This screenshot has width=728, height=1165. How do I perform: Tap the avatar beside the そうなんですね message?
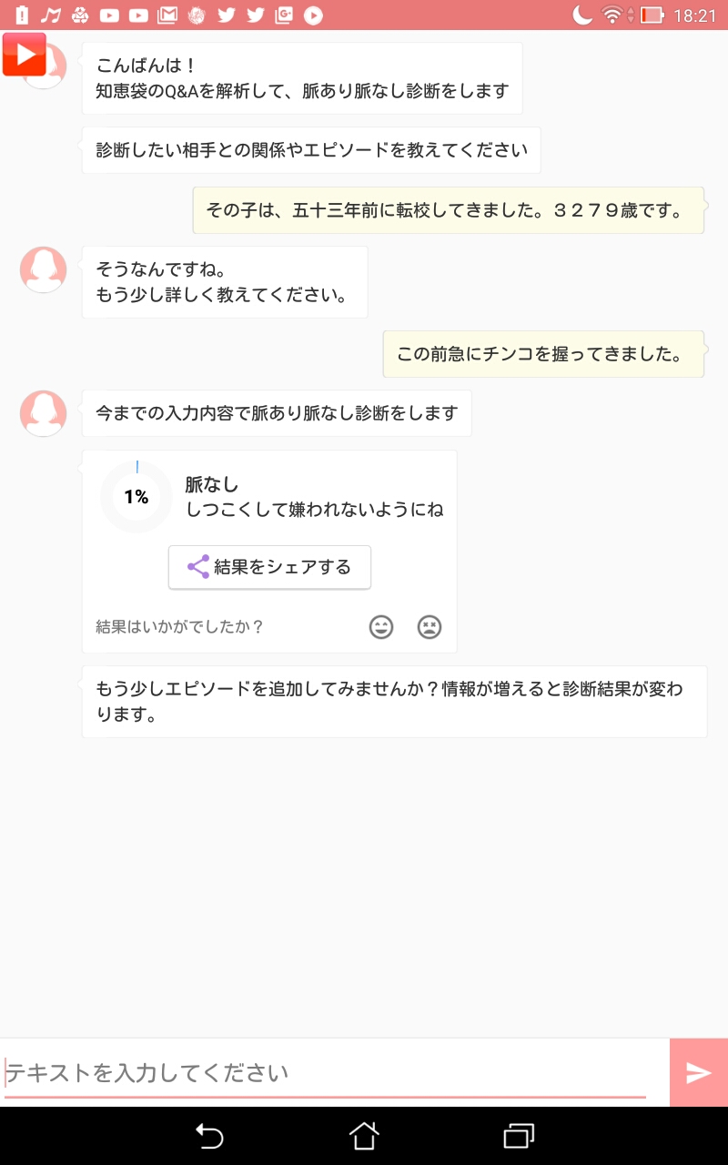pyautogui.click(x=43, y=269)
